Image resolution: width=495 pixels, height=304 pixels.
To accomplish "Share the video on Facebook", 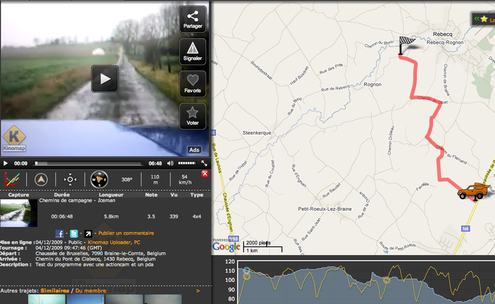I will click(60, 233).
